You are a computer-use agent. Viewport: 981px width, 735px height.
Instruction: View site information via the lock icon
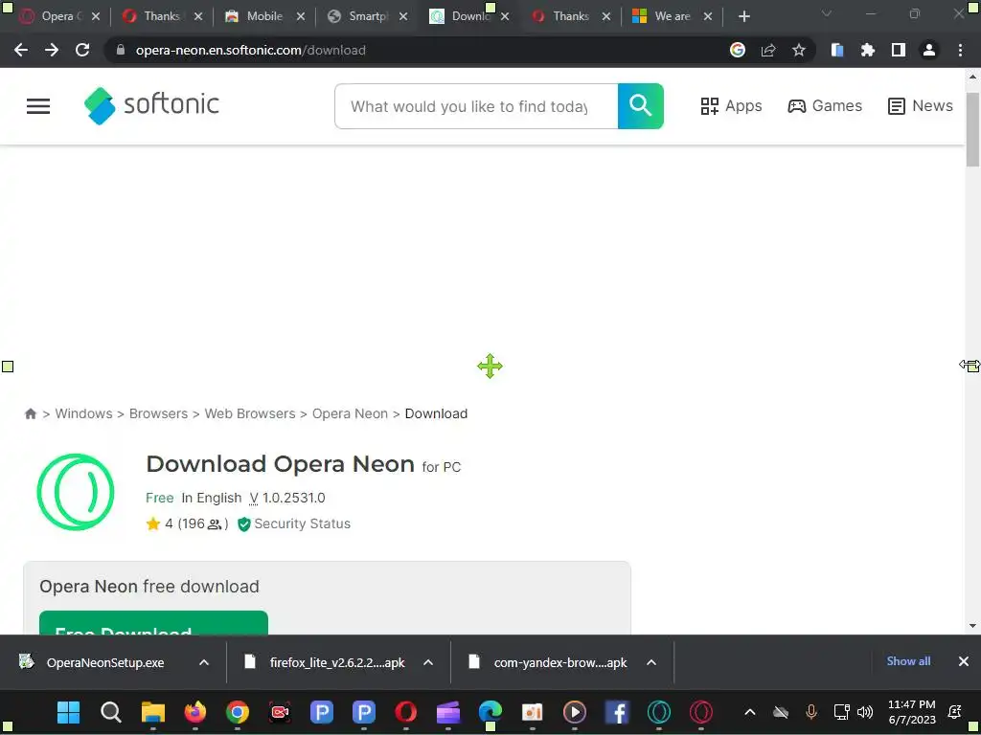(x=121, y=50)
